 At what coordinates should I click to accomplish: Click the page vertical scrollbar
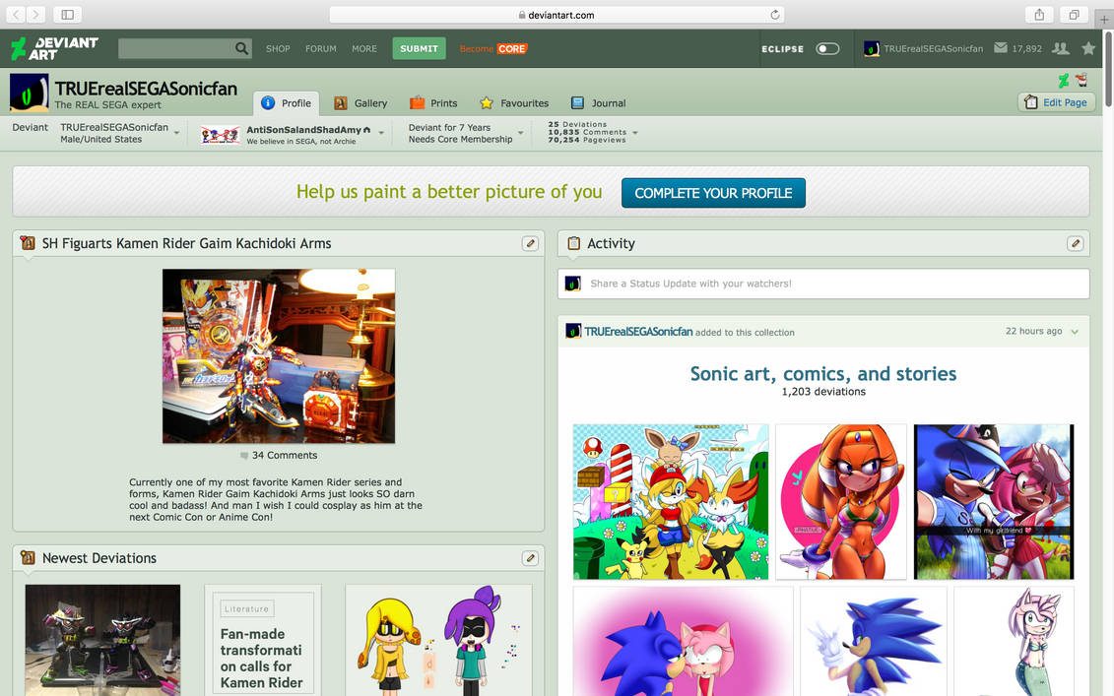pos(1109,71)
